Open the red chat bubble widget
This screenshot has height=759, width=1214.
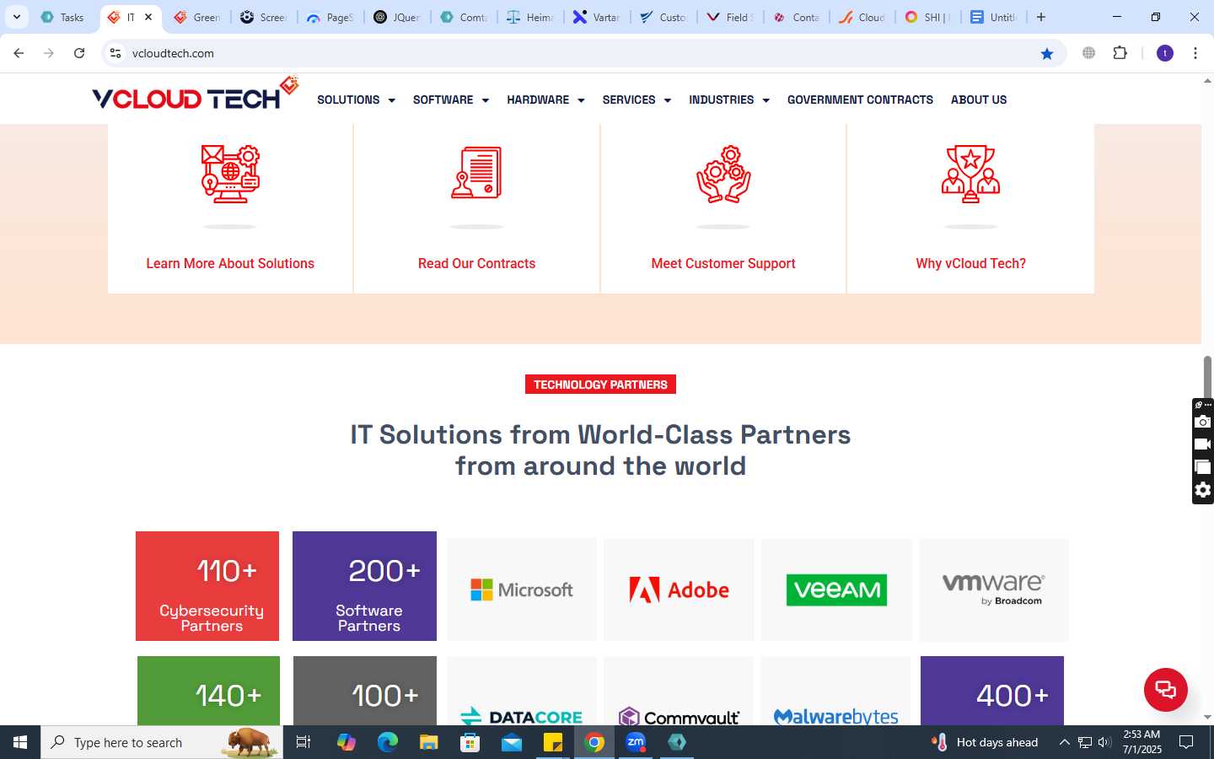coord(1166,689)
